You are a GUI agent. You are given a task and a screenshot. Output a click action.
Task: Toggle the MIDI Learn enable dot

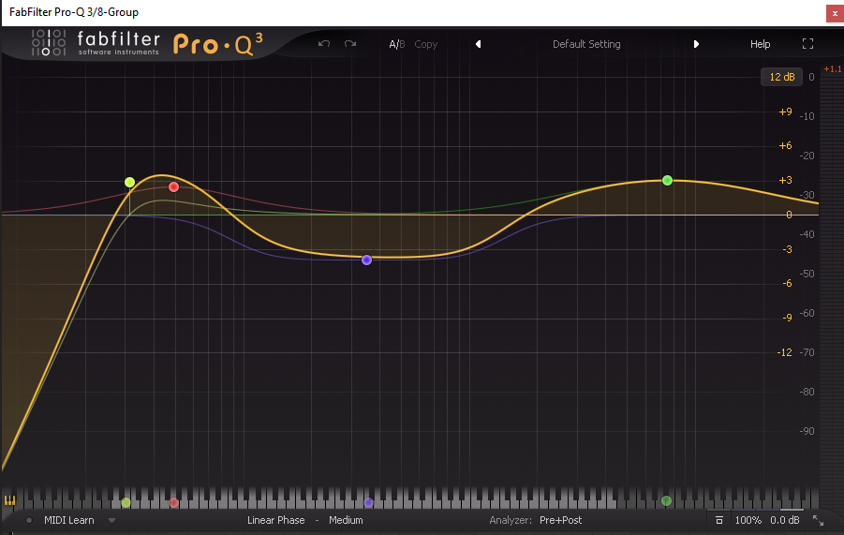click(x=29, y=520)
